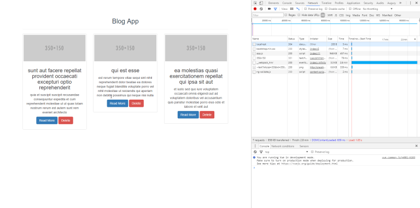Click the long __webpack_hmr timeline bar
Viewport: 420px width, 208px height.
tap(384, 62)
